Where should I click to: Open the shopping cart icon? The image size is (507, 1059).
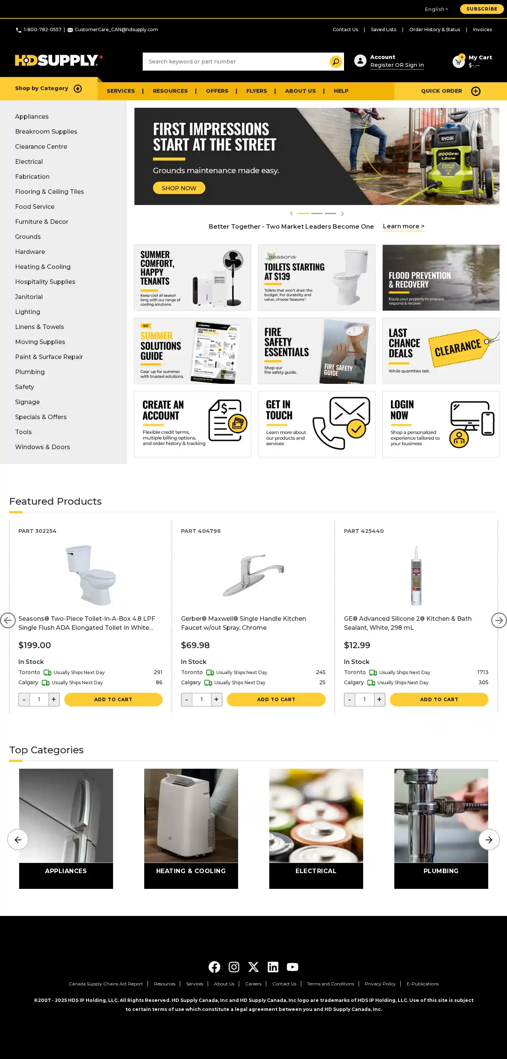tap(459, 62)
